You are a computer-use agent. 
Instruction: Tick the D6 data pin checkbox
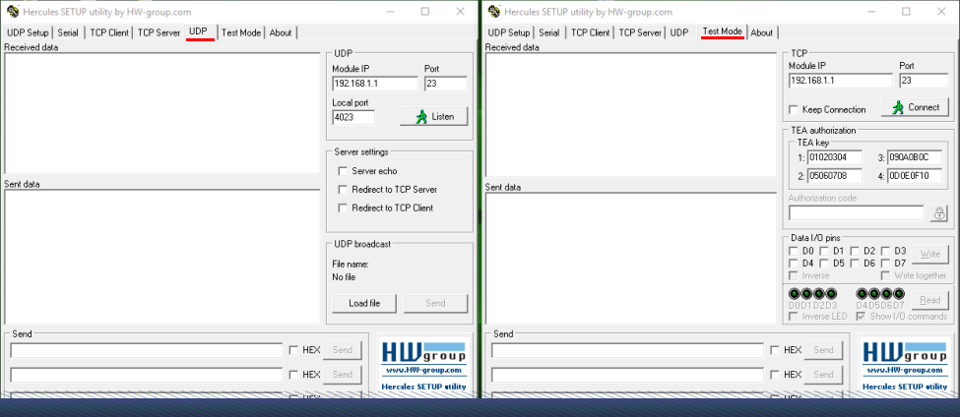click(855, 264)
